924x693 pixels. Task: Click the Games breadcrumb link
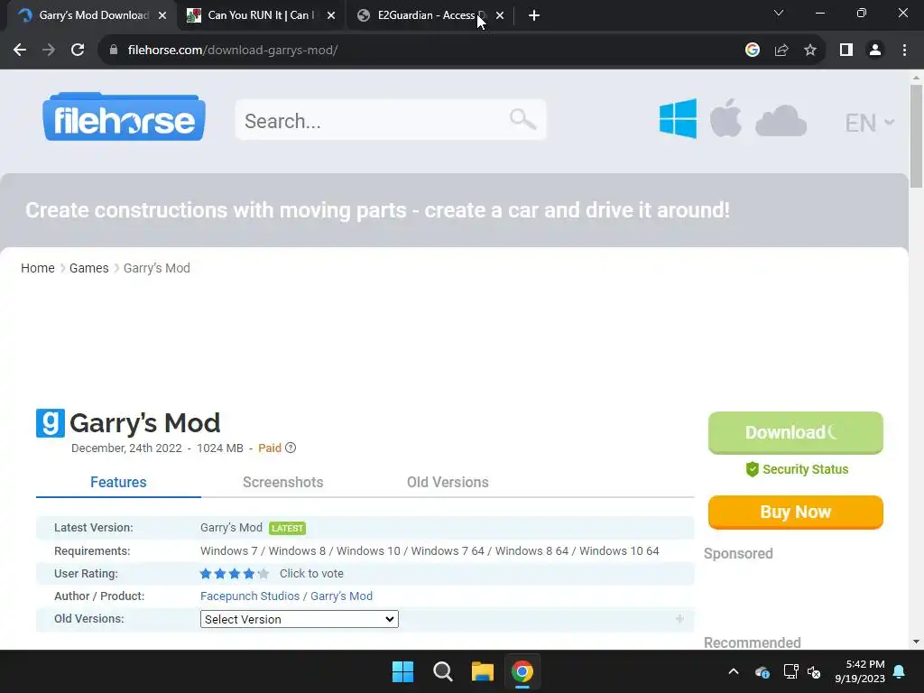pyautogui.click(x=89, y=268)
